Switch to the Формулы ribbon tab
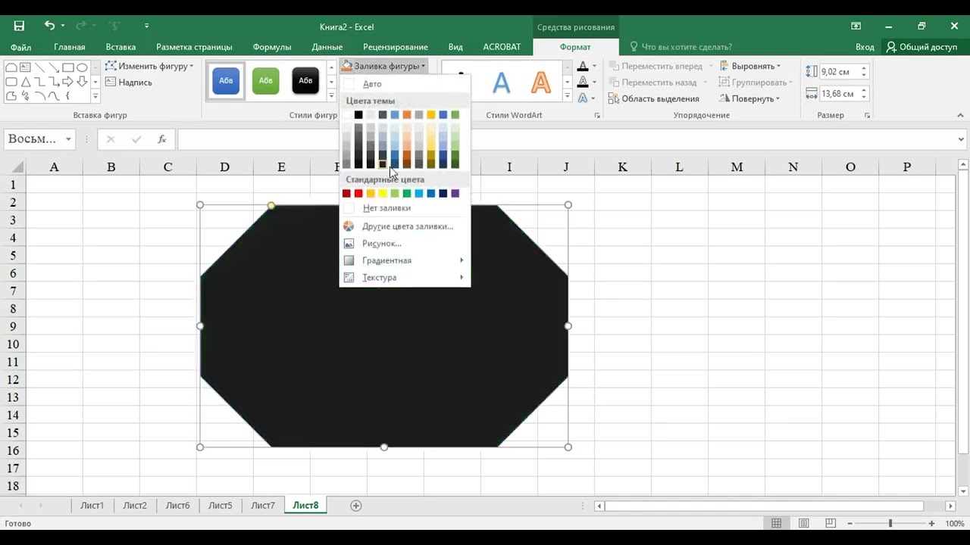 (x=272, y=47)
